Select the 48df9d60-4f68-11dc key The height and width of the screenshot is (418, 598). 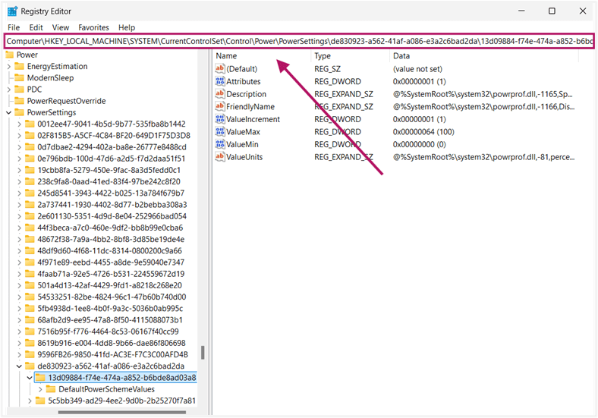pyautogui.click(x=109, y=250)
